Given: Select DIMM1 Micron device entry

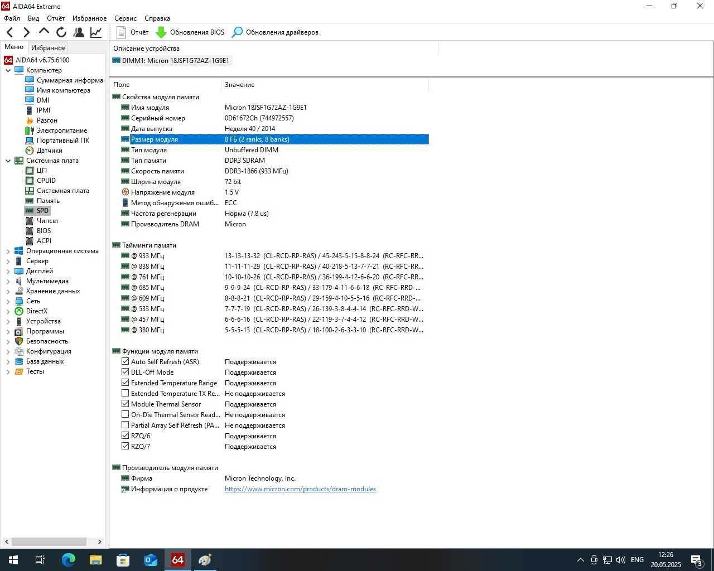Looking at the screenshot, I should click(171, 61).
